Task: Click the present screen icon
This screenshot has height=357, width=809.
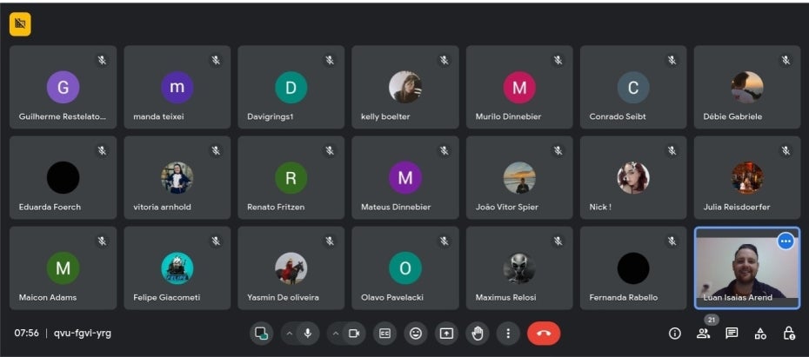Action: (x=446, y=333)
